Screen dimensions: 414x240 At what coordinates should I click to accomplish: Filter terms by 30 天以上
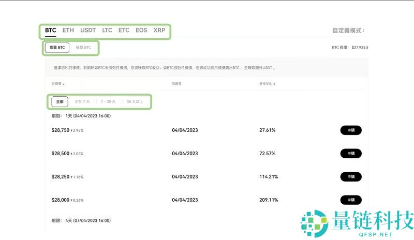click(135, 102)
